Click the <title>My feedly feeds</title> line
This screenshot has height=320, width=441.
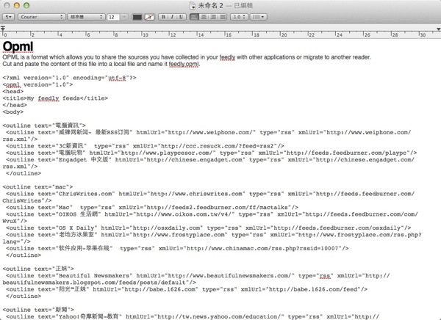[x=55, y=98]
